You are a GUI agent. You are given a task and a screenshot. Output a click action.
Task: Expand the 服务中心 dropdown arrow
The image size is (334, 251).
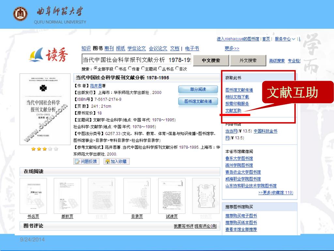(294, 39)
